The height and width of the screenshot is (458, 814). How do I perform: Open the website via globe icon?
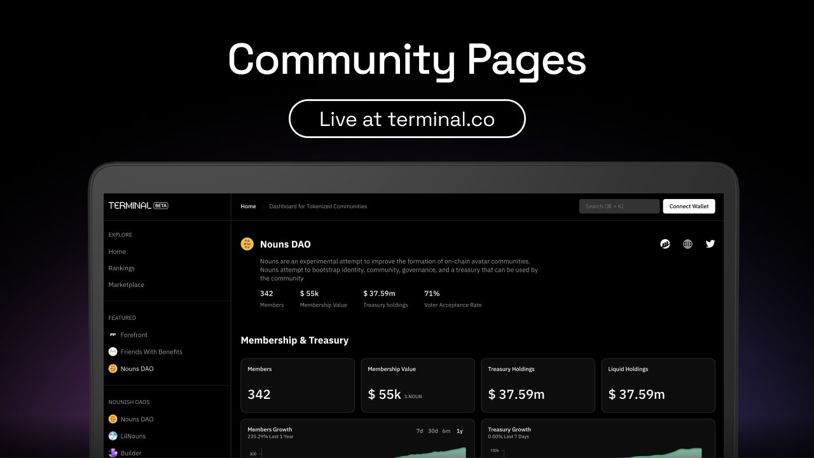tap(687, 244)
